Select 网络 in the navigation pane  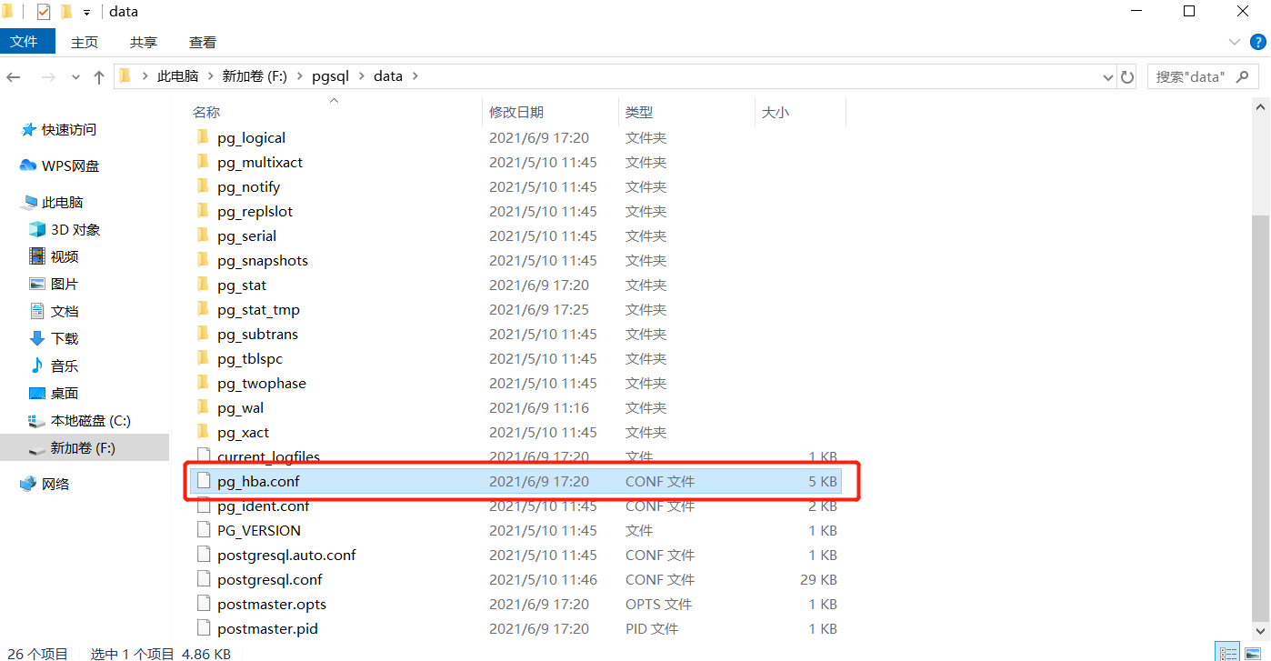point(55,484)
